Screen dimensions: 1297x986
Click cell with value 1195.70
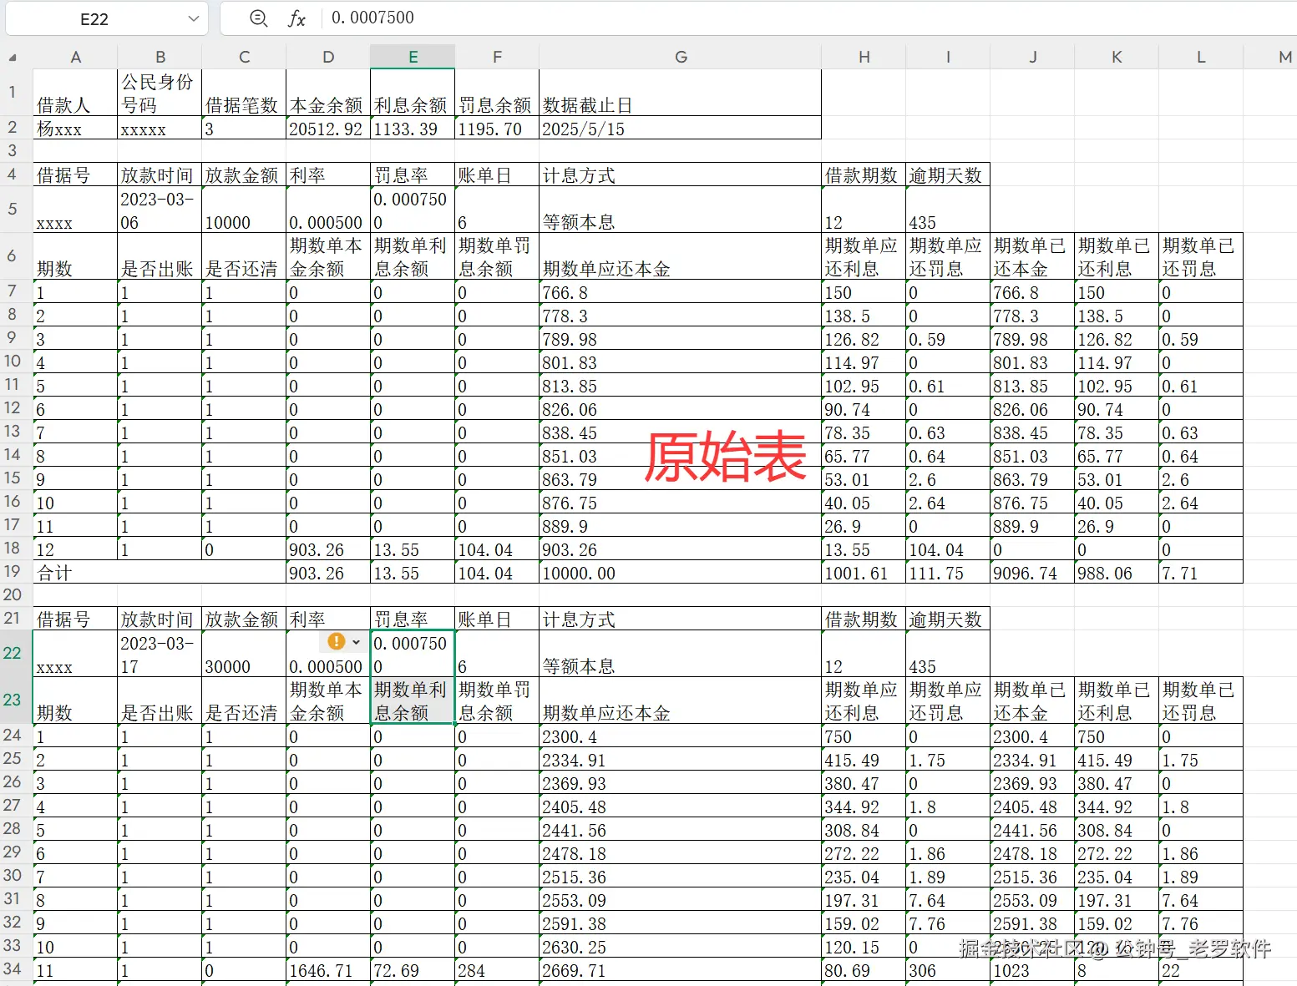[x=497, y=129]
